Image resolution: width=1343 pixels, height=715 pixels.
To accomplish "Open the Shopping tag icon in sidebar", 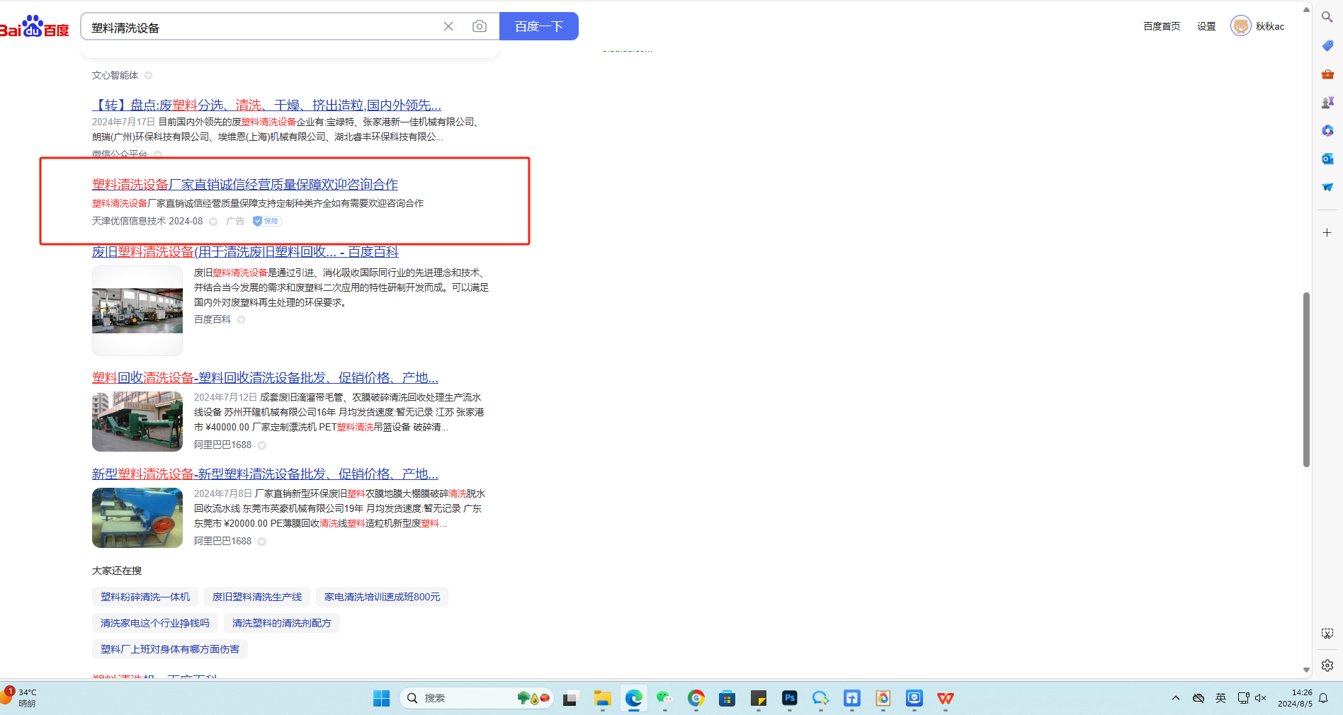I will (x=1327, y=45).
